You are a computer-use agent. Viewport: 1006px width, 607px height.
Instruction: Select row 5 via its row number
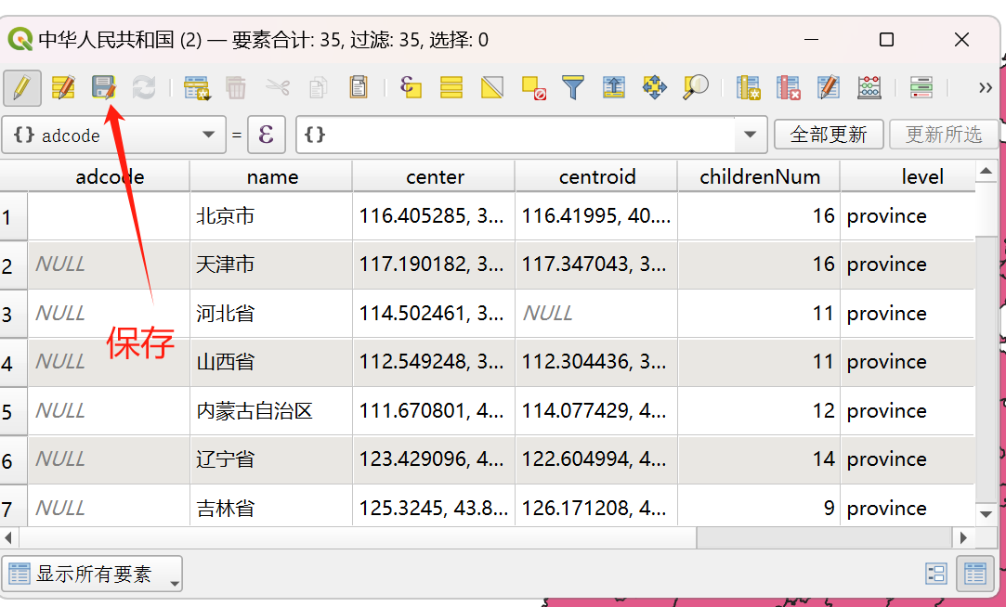[x=14, y=411]
